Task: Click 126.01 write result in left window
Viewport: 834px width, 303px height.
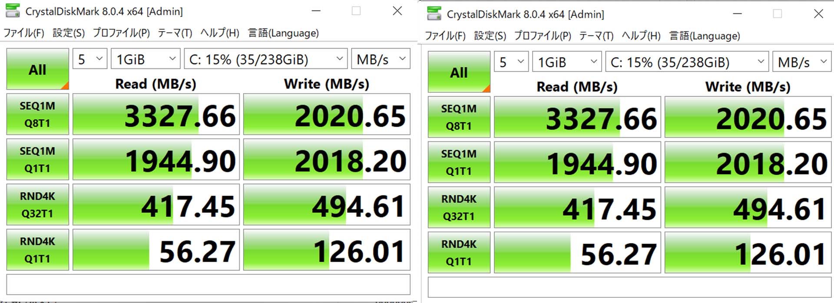Action: 327,250
